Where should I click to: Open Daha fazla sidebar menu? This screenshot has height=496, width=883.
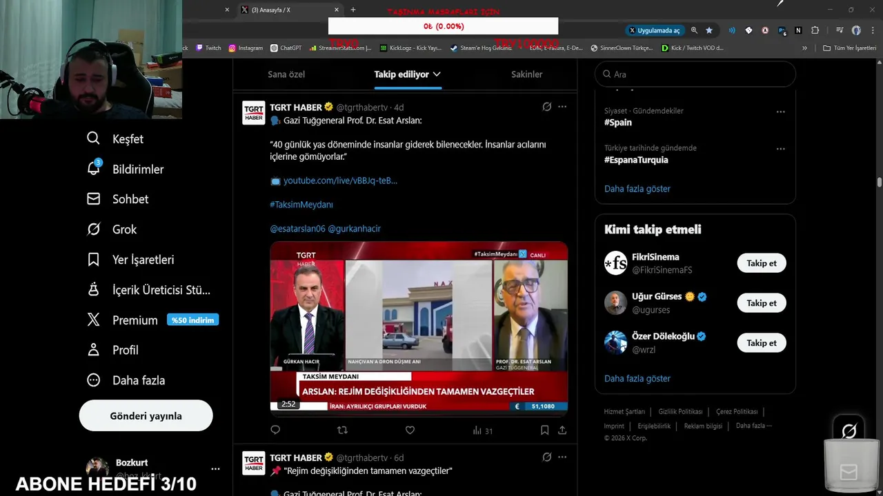coord(126,380)
